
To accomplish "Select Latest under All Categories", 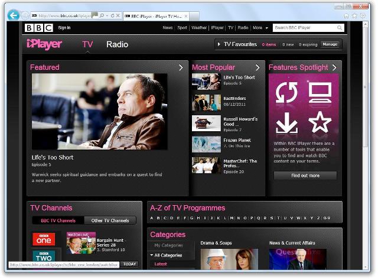I will (161, 264).
